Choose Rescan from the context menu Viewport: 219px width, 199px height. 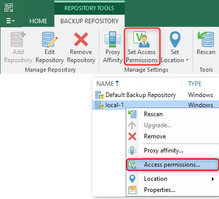[172, 114]
